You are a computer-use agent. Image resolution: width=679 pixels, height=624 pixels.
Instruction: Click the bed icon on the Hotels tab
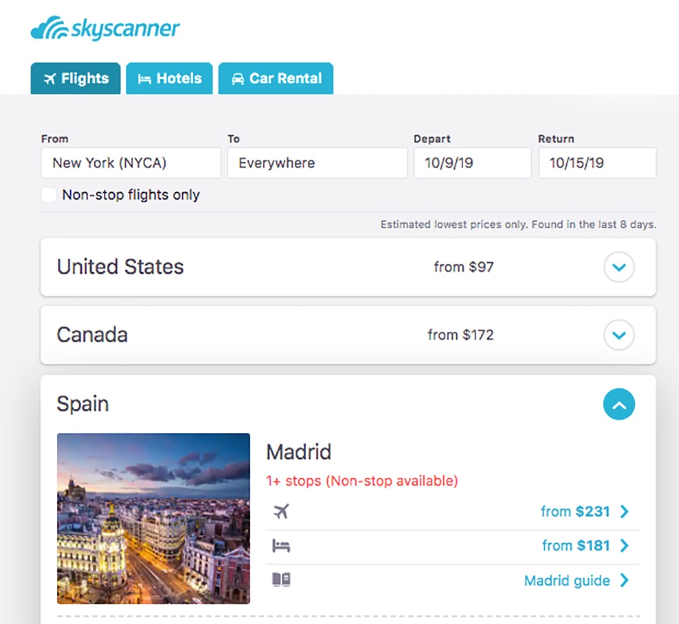pyautogui.click(x=145, y=79)
